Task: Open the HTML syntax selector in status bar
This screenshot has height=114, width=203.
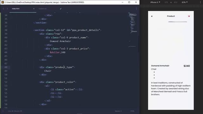Action: coord(132,111)
